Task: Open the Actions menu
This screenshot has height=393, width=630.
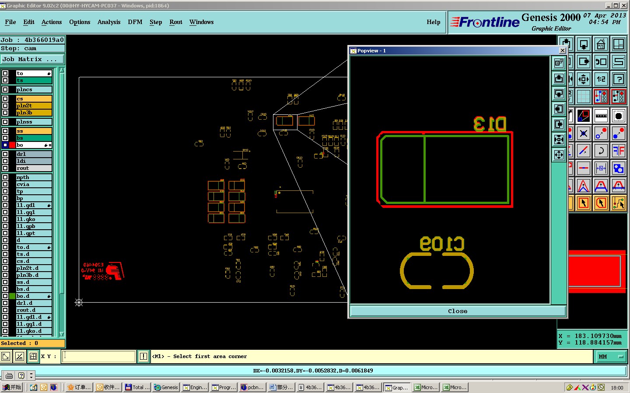Action: tap(52, 22)
